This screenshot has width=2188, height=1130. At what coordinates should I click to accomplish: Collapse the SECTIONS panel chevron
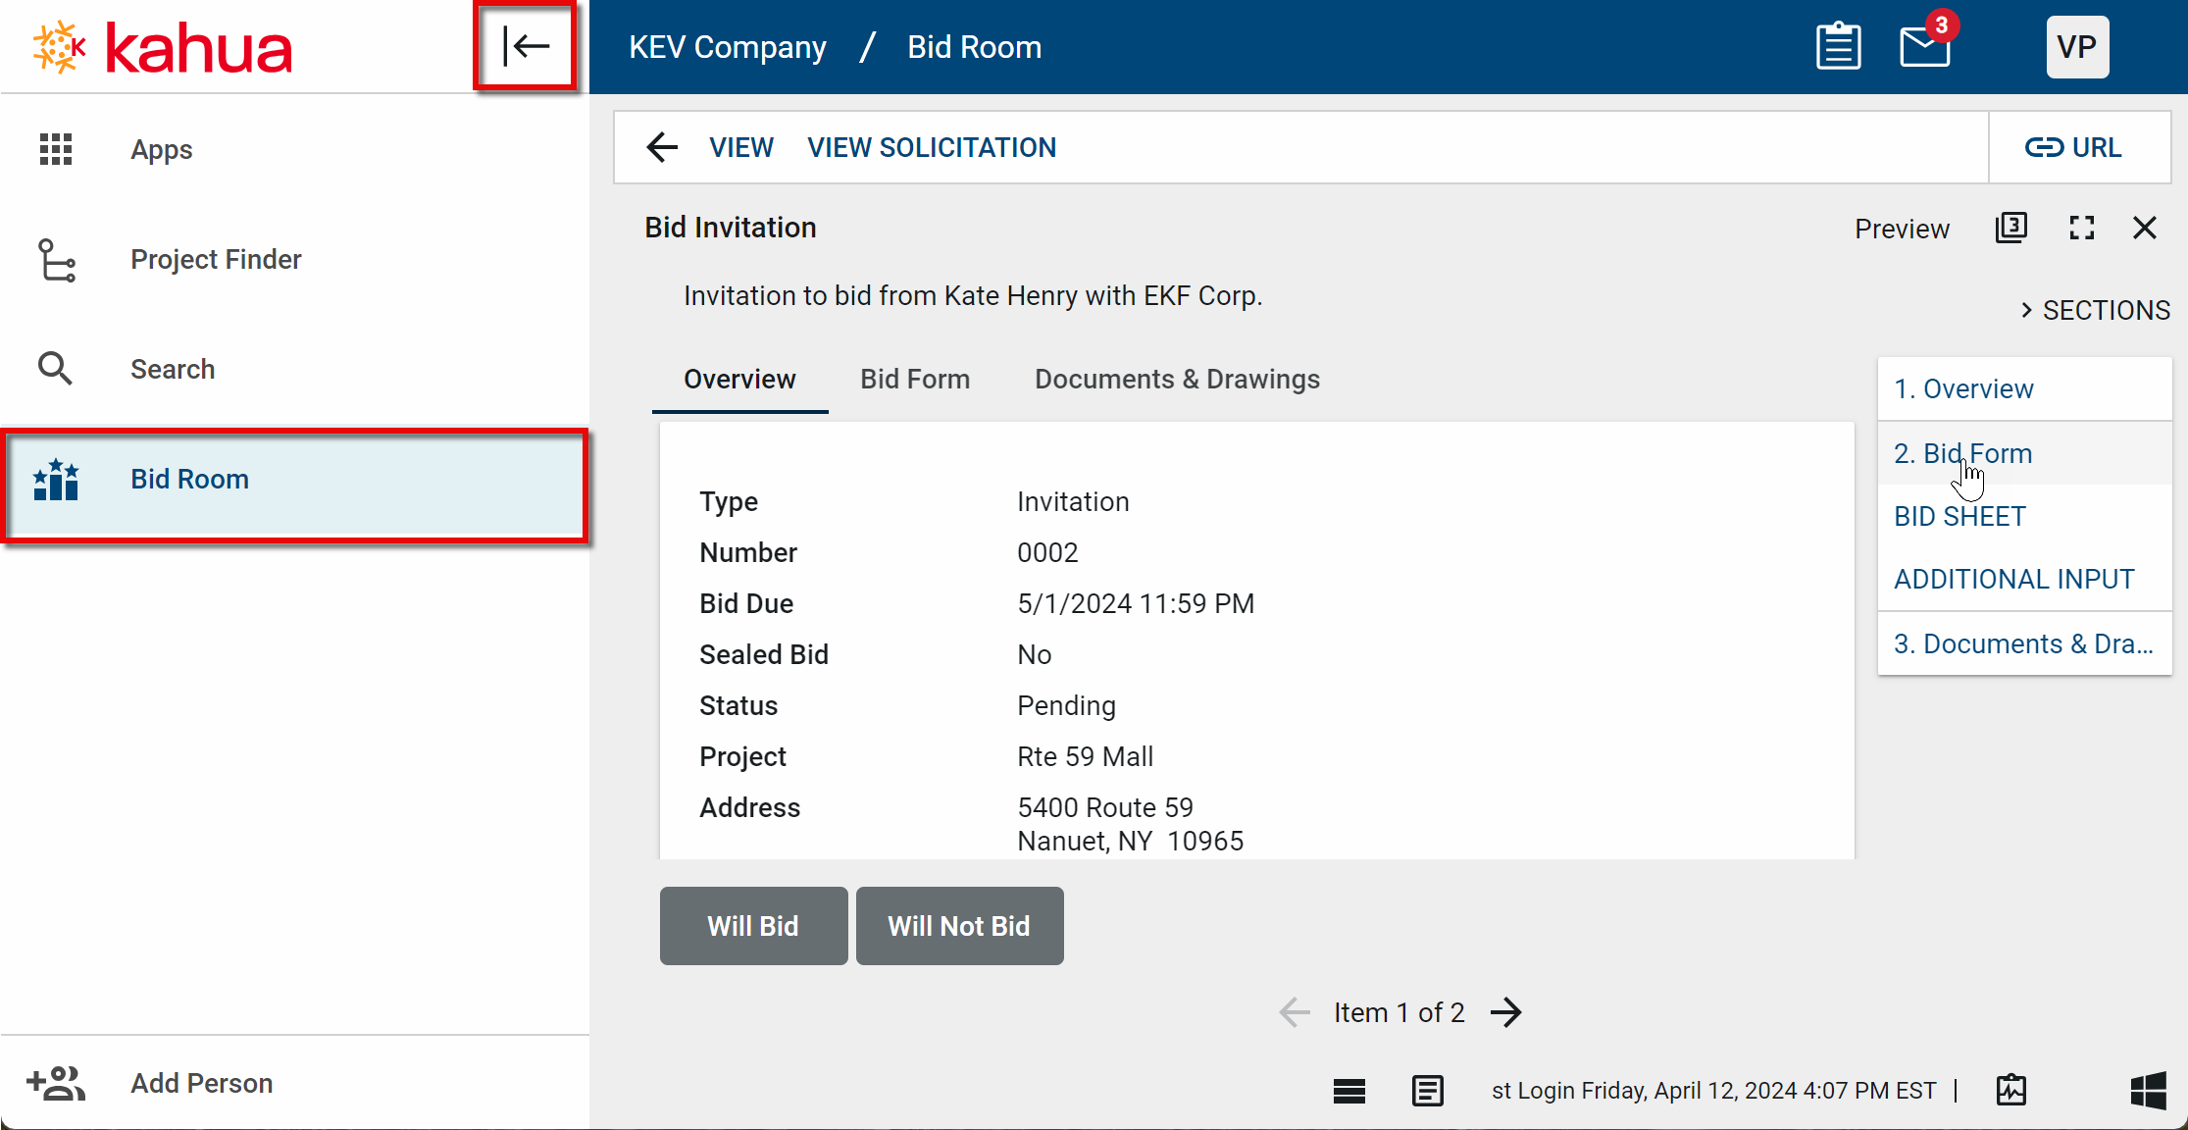tap(2026, 310)
